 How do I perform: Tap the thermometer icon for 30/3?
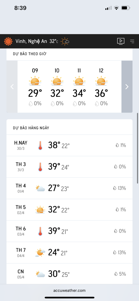(40, 145)
